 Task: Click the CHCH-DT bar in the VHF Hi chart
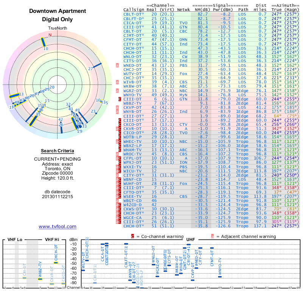(x=56, y=263)
